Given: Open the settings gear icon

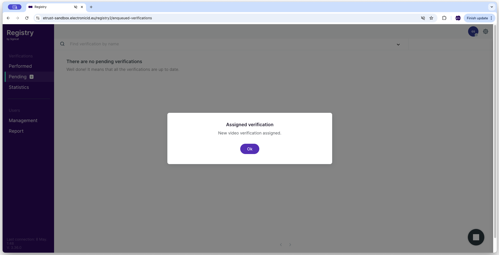Looking at the screenshot, I should 485,31.
